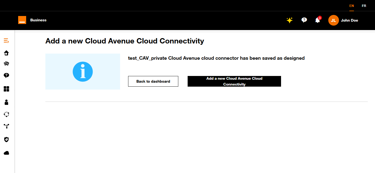Open the dashboard grid icon in sidebar
This screenshot has height=173, width=375.
[x=6, y=89]
